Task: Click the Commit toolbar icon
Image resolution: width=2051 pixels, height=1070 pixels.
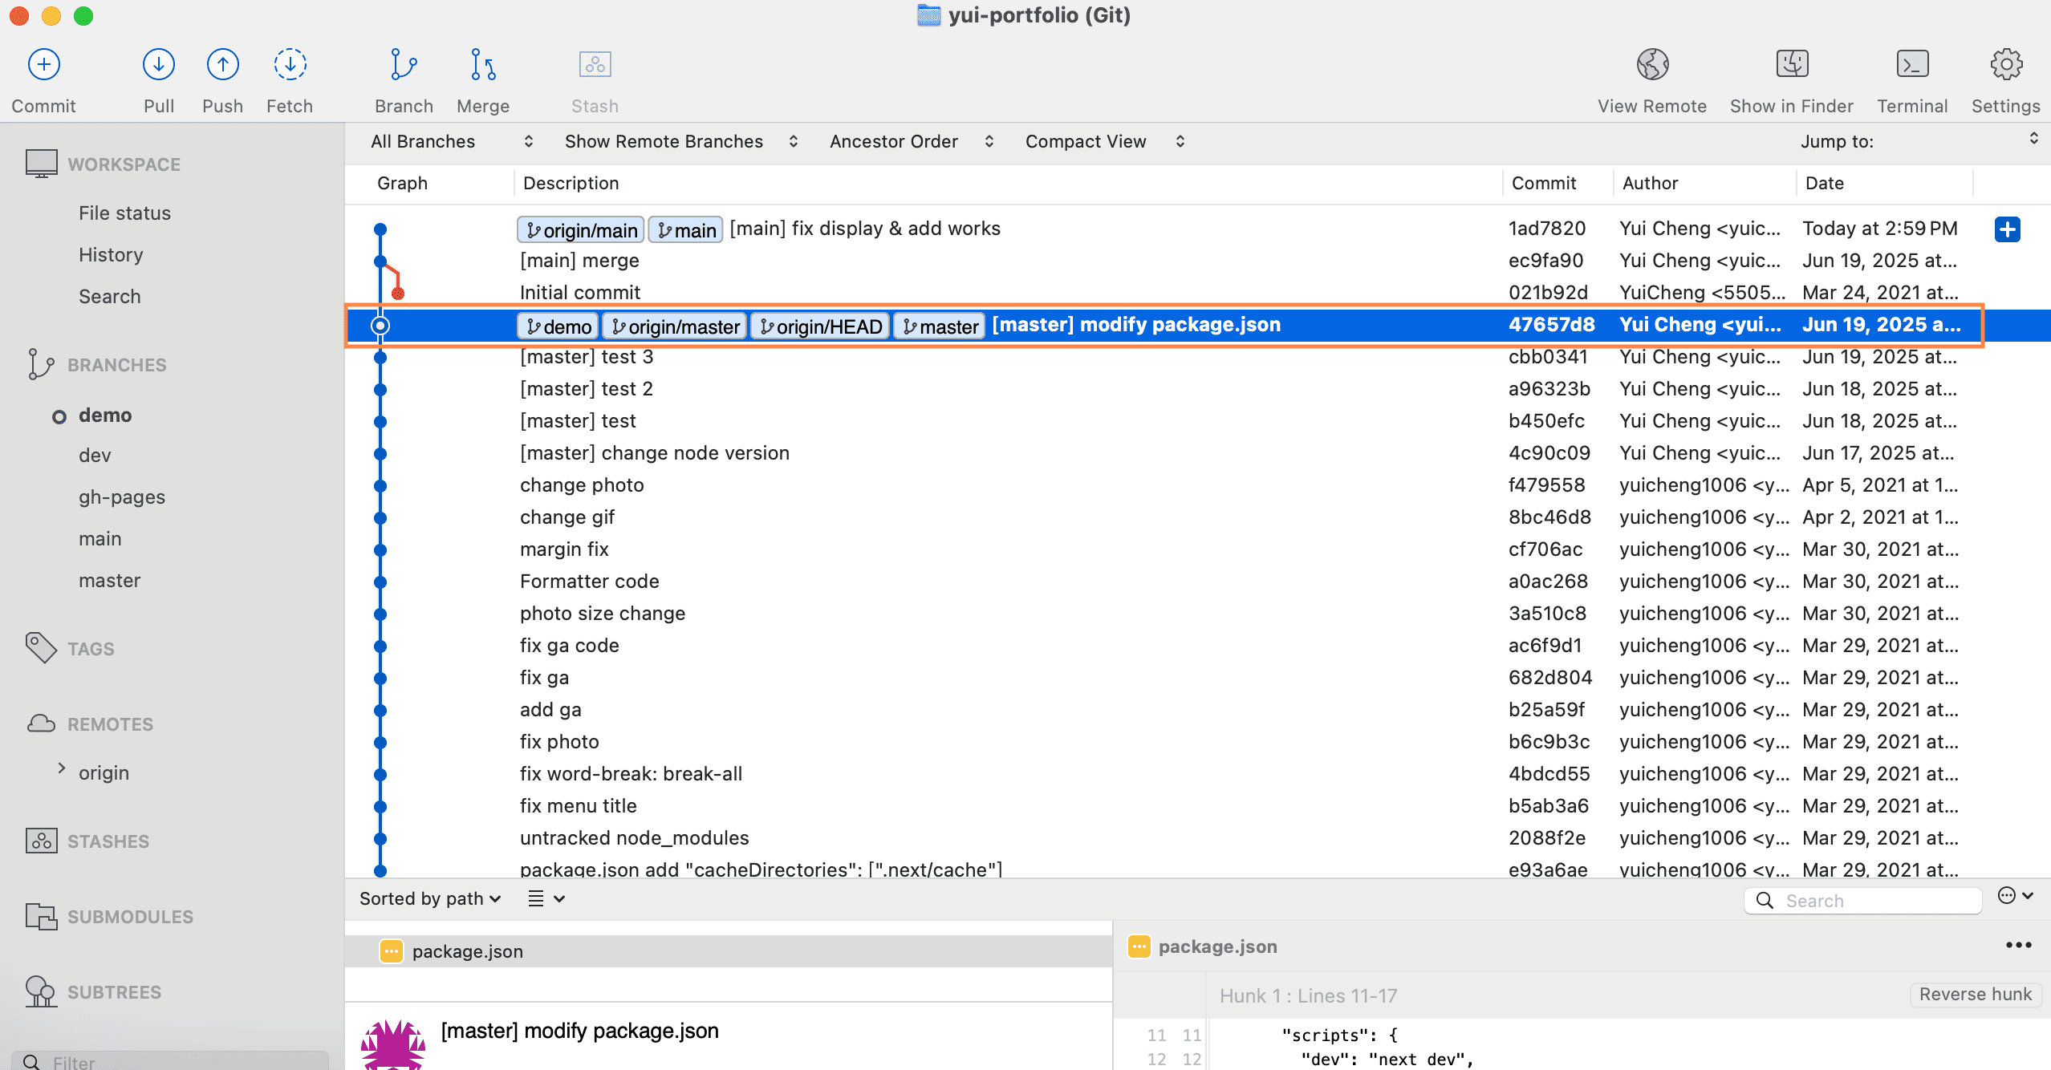Action: (44, 65)
